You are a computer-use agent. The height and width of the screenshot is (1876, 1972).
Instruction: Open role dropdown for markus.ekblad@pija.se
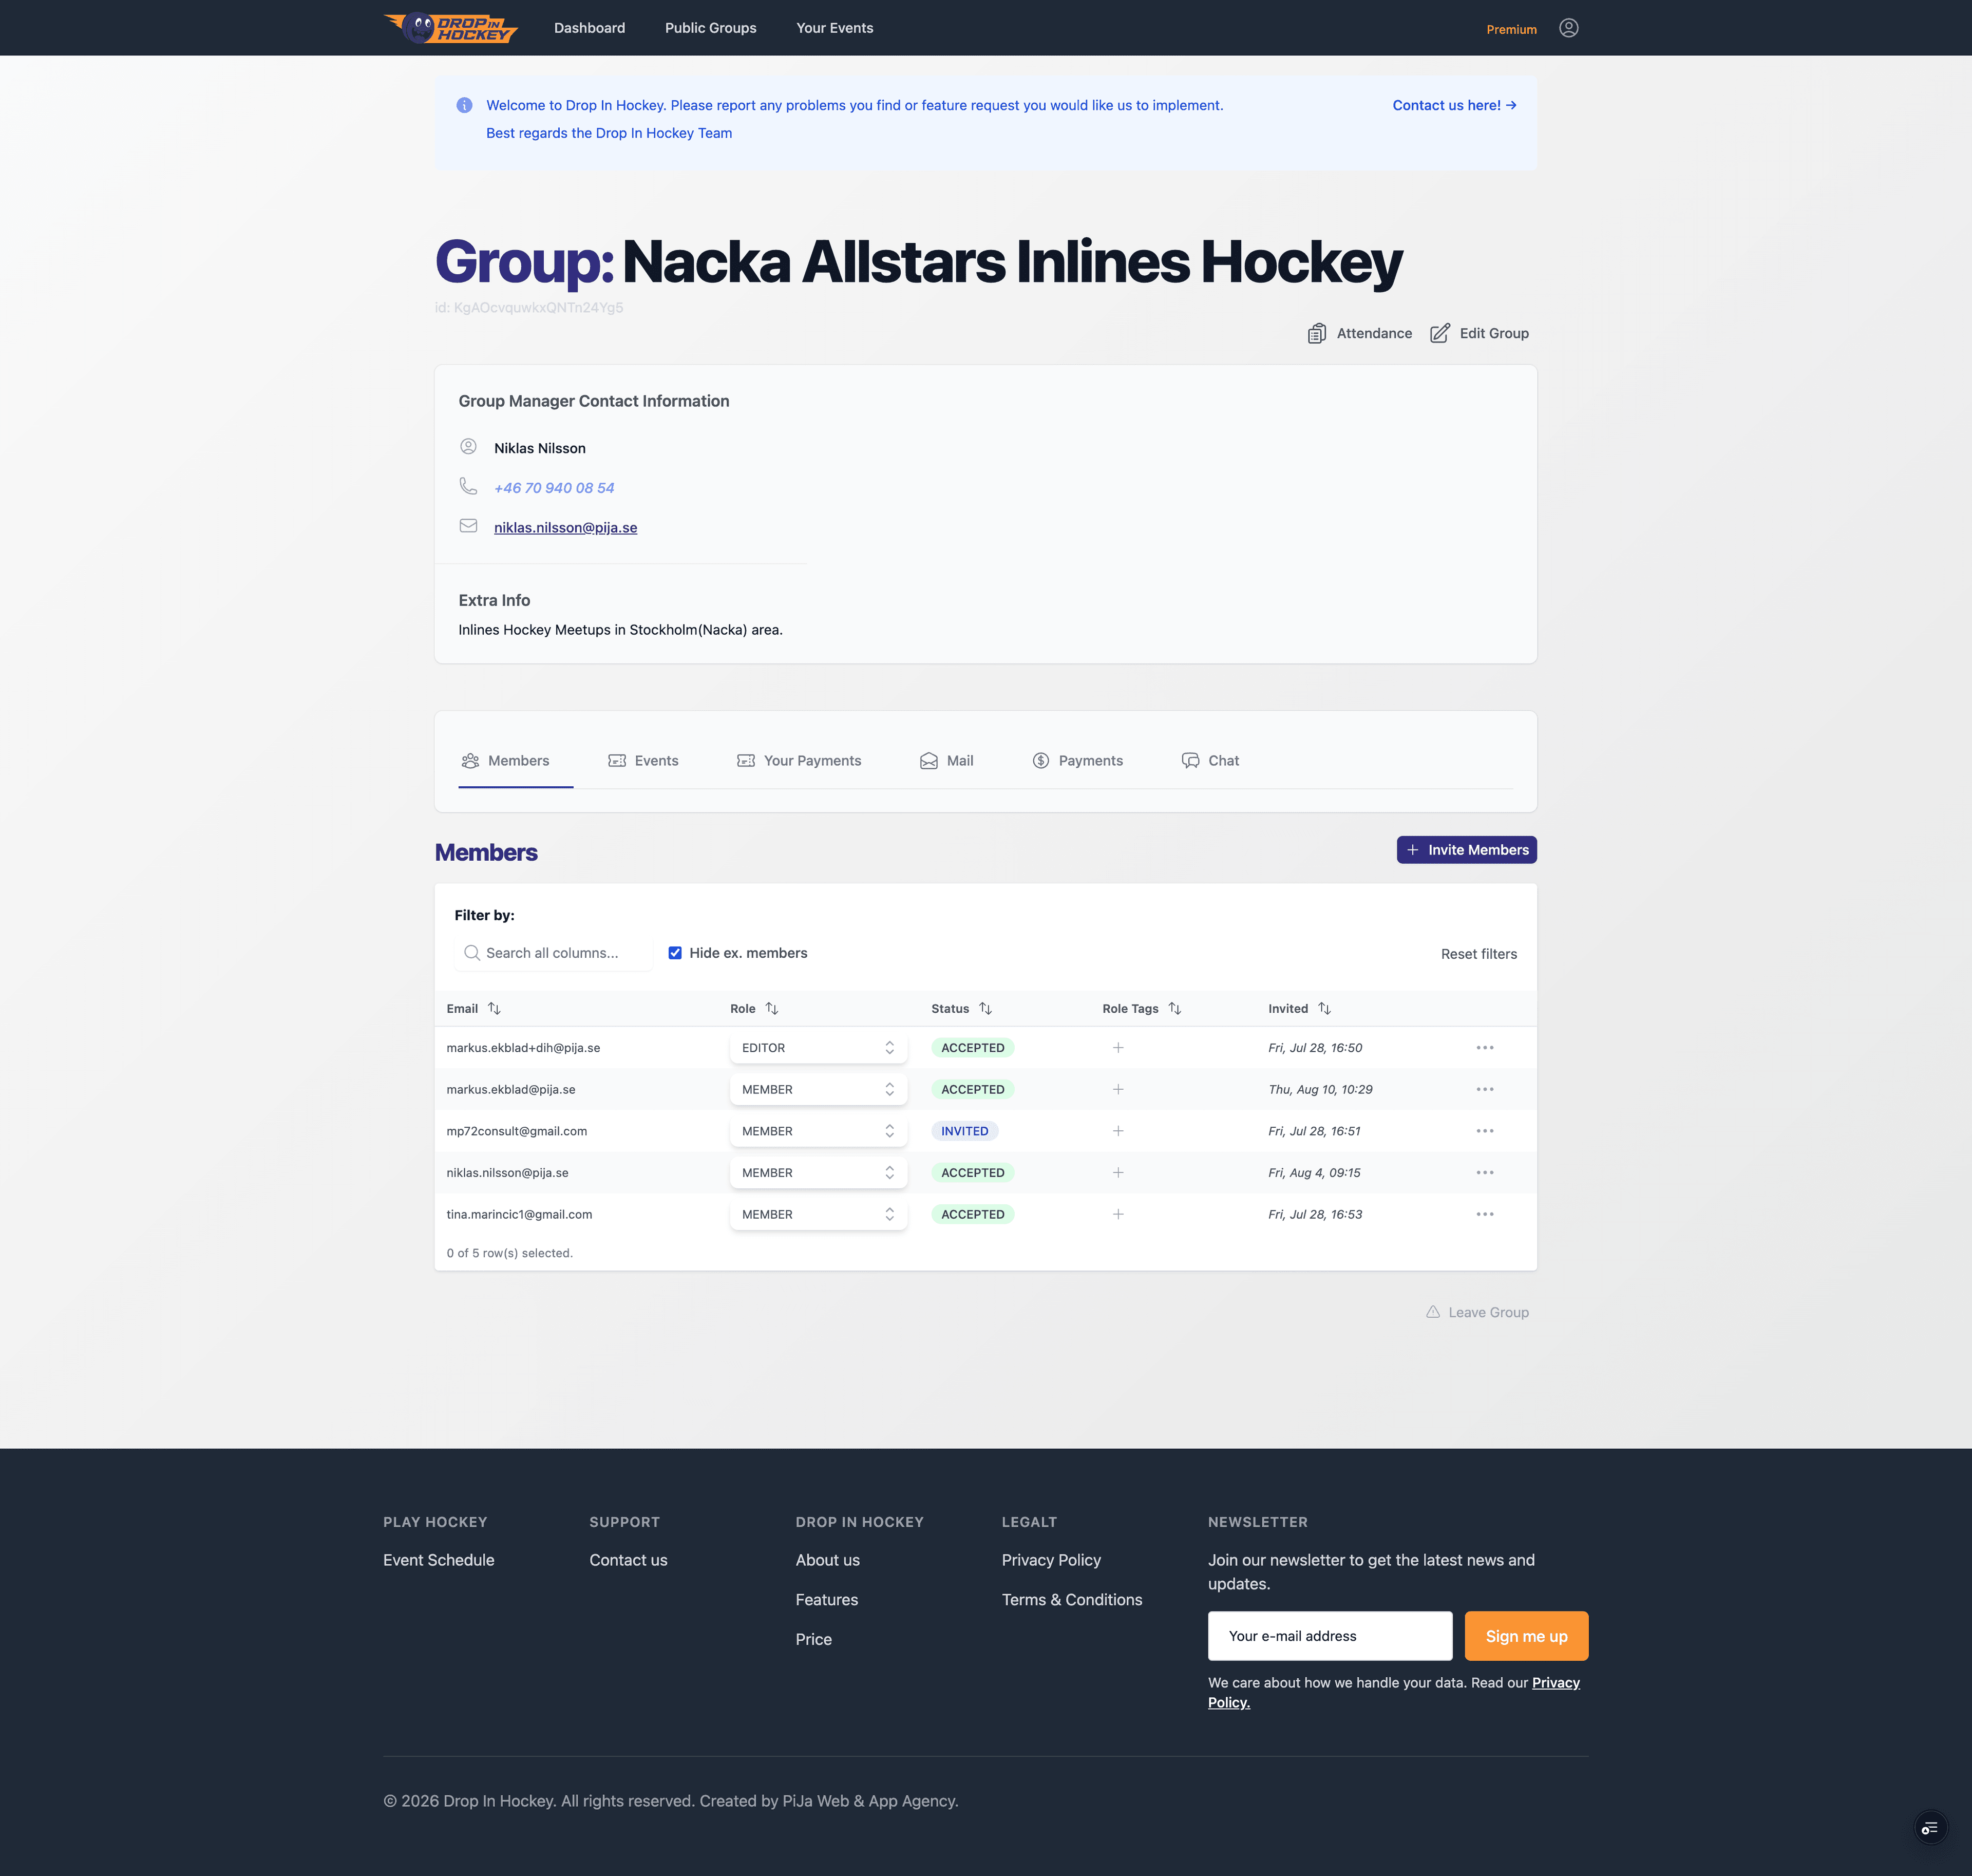818,1090
